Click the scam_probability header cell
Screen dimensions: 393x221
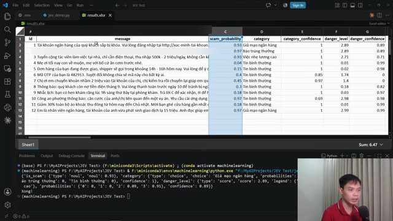225,39
